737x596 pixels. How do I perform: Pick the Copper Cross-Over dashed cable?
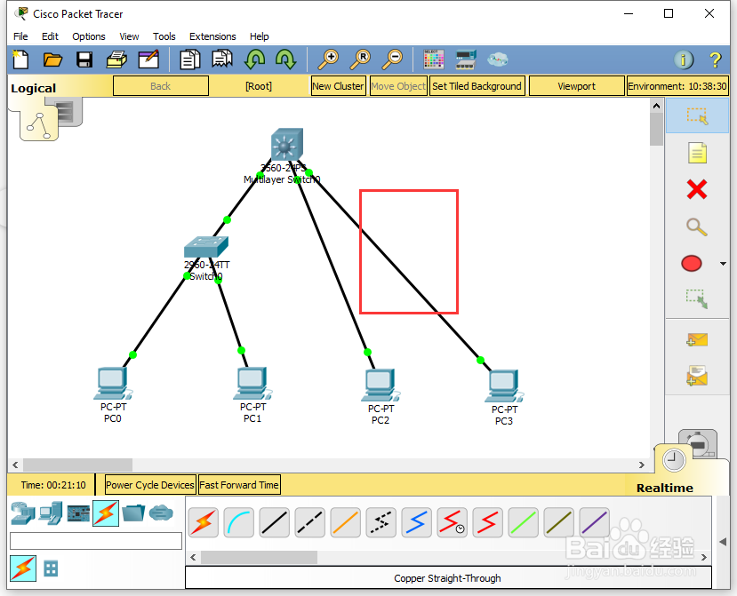[x=310, y=522]
